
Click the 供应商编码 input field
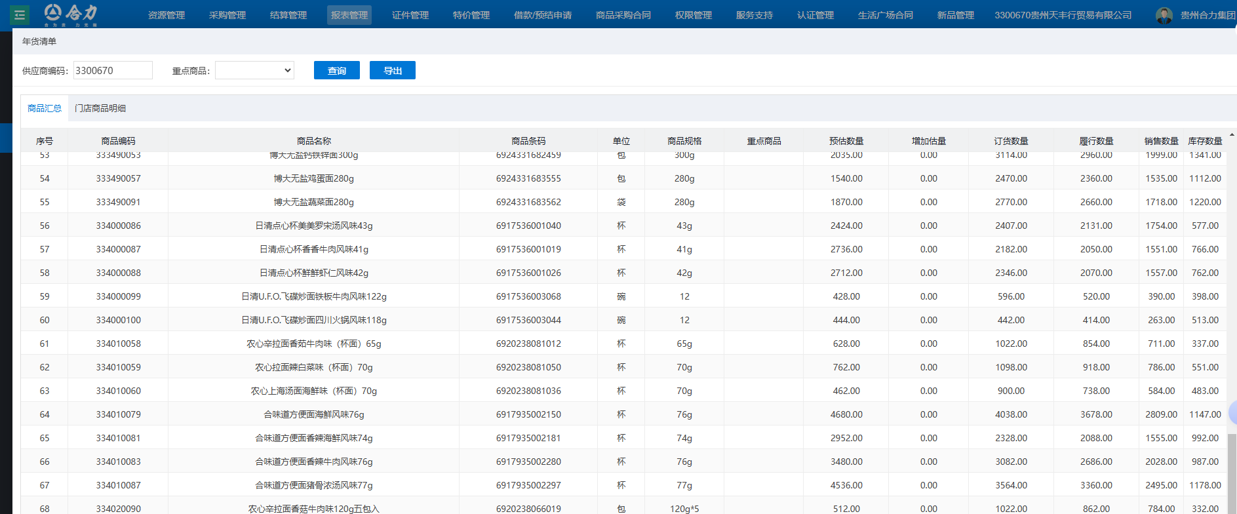coord(113,71)
